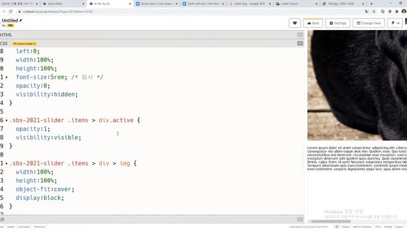Screen dimensions: 407x229
Task: Collapse the div.active rule fold arrow
Action: click(6, 120)
